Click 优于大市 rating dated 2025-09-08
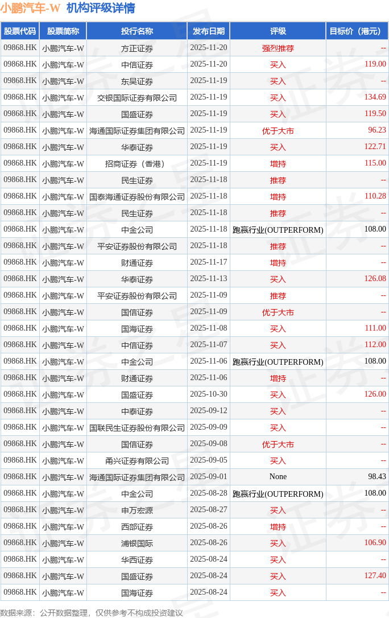 tap(278, 444)
